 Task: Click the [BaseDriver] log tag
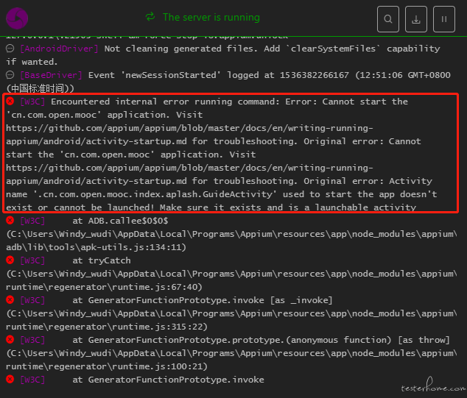click(51, 75)
